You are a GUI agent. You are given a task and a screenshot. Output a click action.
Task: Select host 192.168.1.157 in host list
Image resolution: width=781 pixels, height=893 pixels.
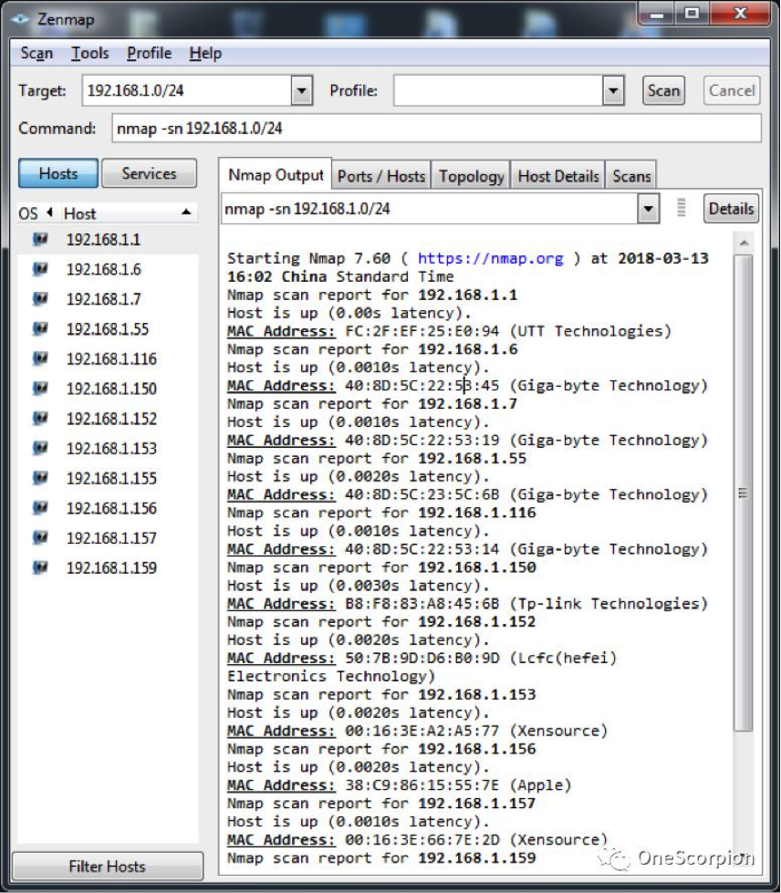pos(111,537)
